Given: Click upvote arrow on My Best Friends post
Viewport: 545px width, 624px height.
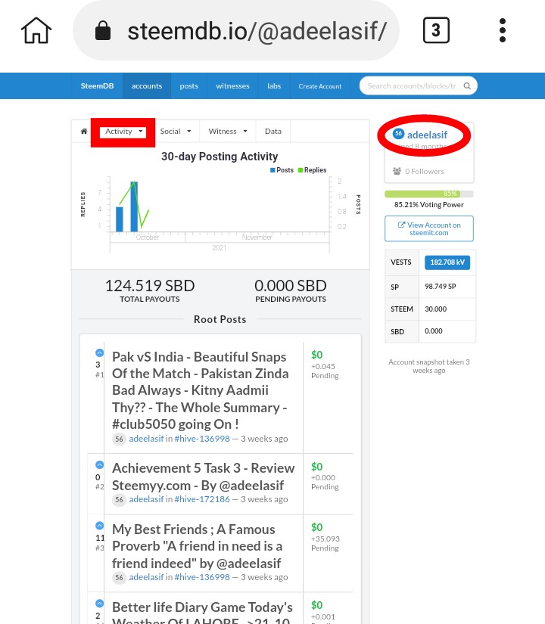Looking at the screenshot, I should point(100,526).
